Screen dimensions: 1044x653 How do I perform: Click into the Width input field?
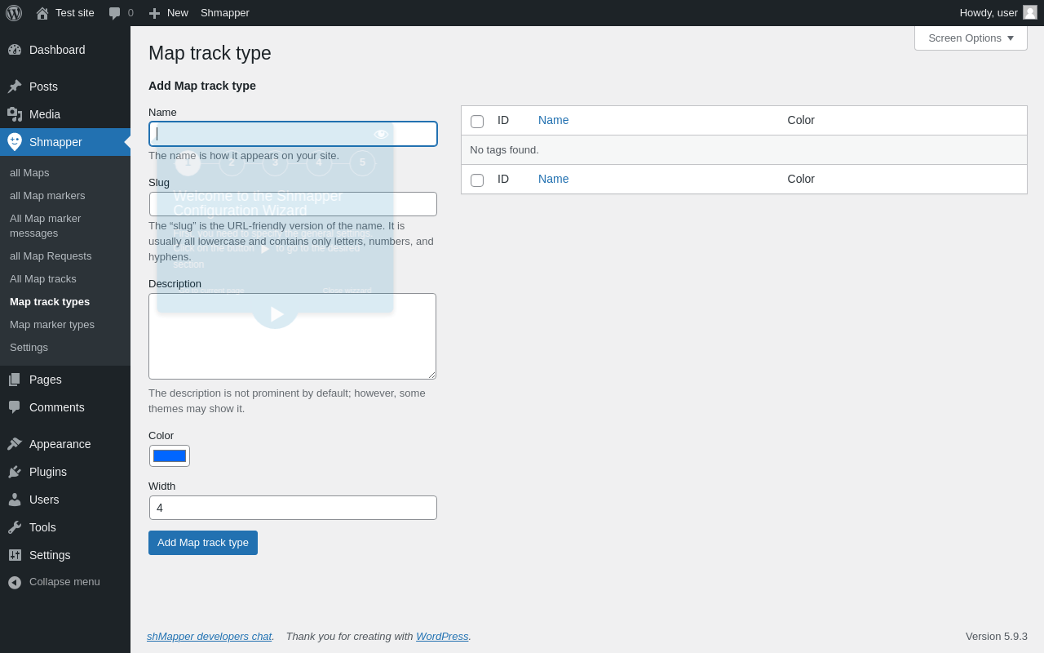point(293,508)
